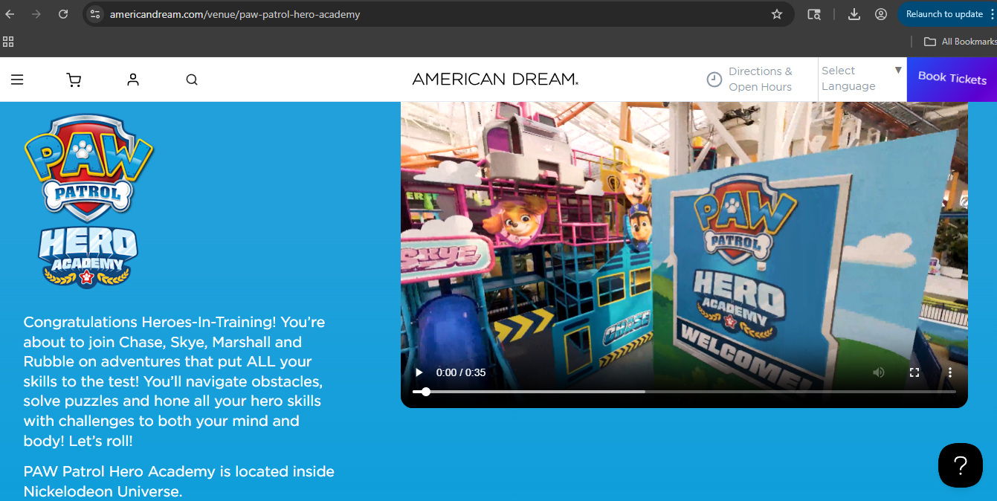Click the video progress slider
Screen dimensions: 997x501
tap(684, 392)
